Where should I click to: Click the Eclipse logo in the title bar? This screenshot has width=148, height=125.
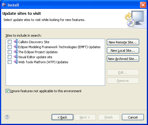(4, 5)
